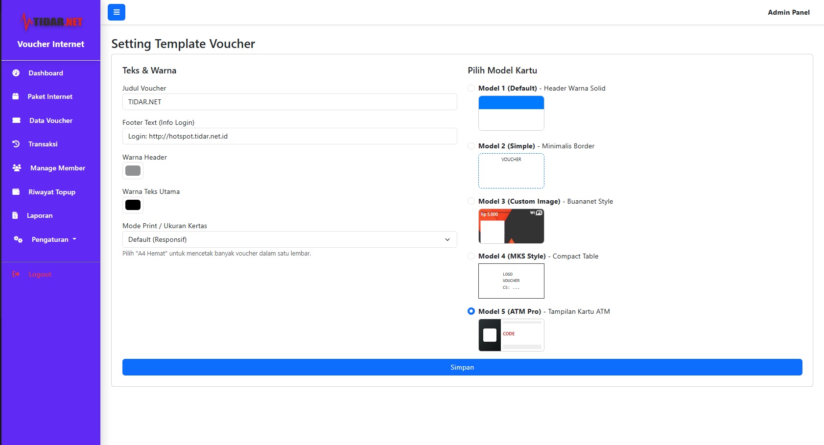
Task: Click the Data Voucher ticket icon
Action: coord(17,120)
